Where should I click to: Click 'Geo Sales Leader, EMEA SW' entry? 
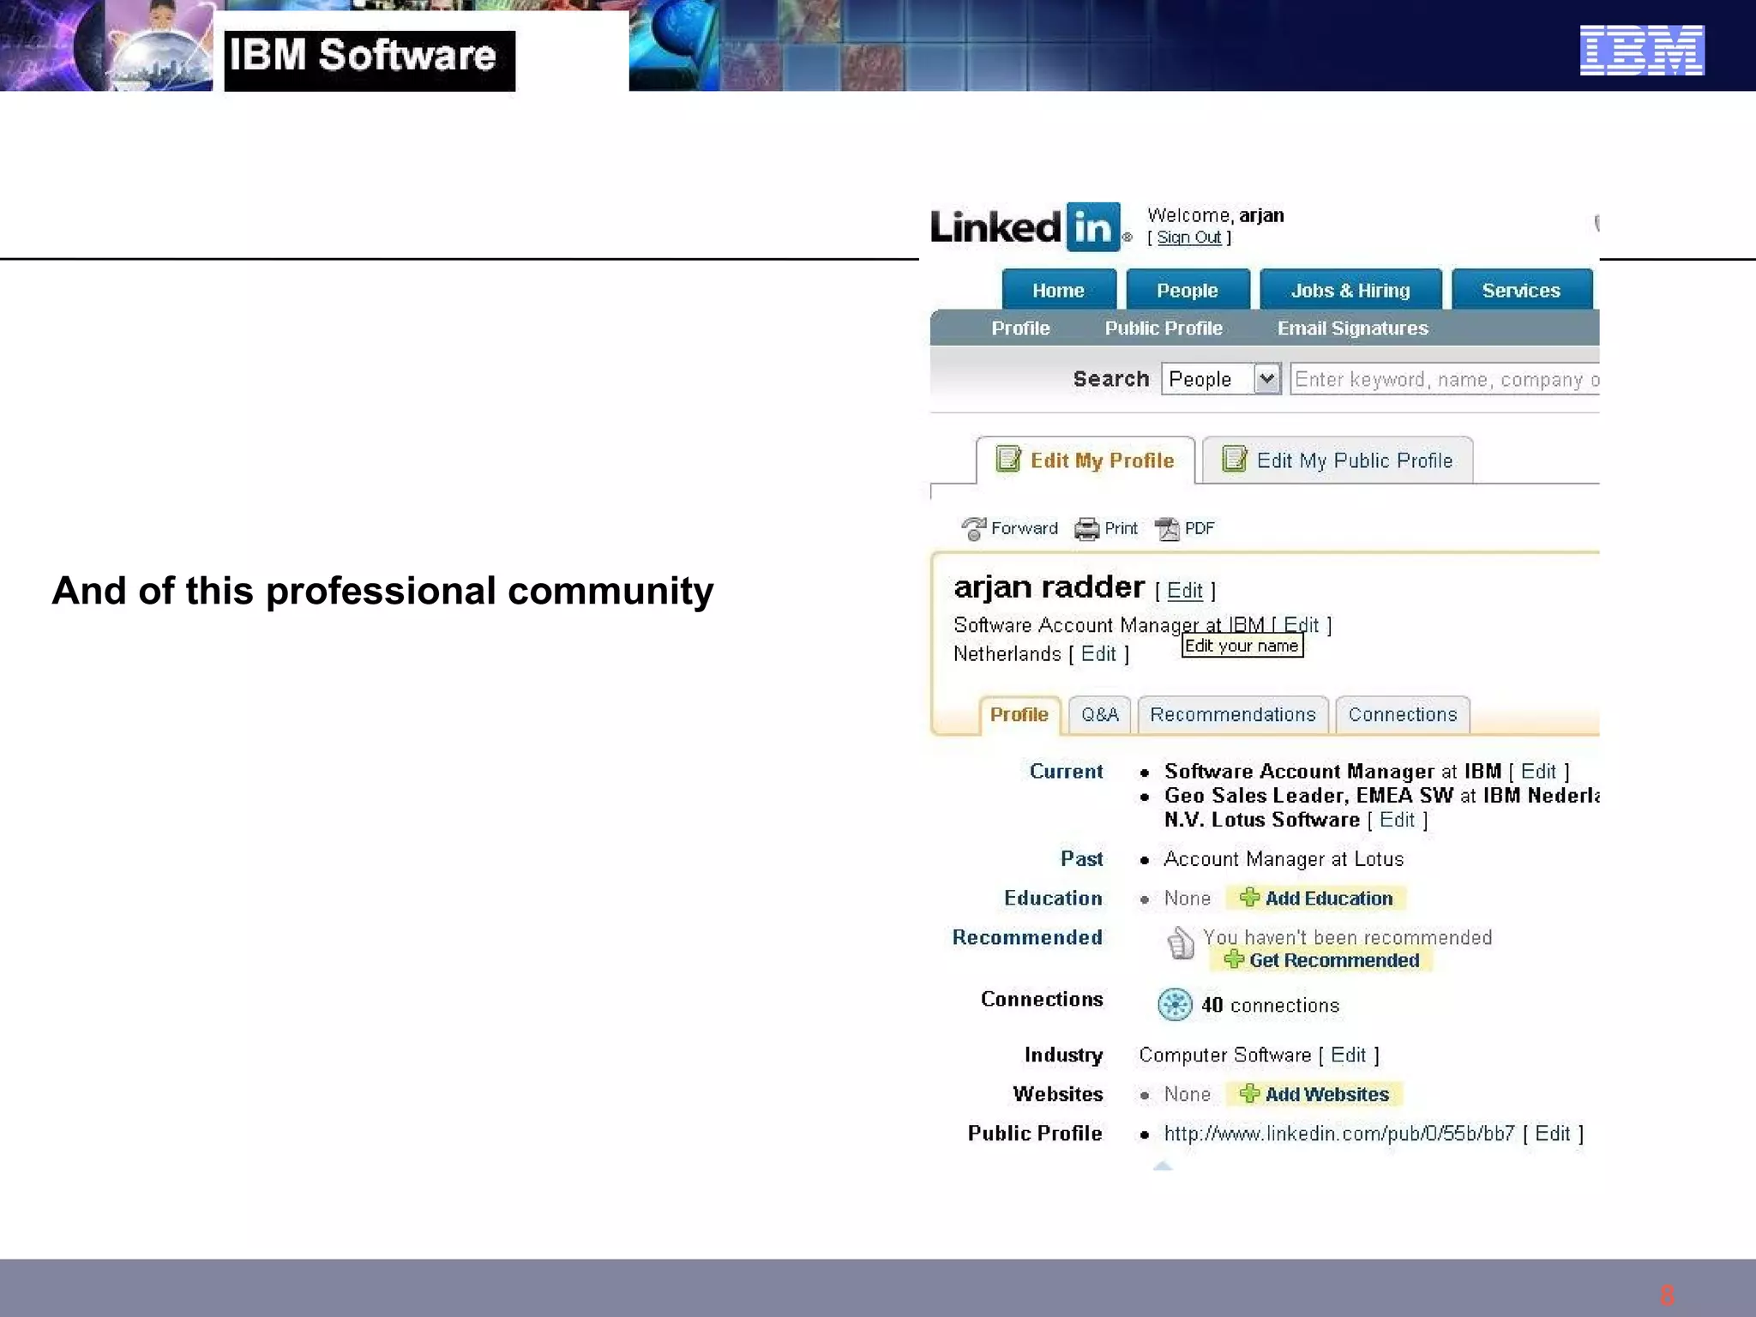click(1308, 796)
